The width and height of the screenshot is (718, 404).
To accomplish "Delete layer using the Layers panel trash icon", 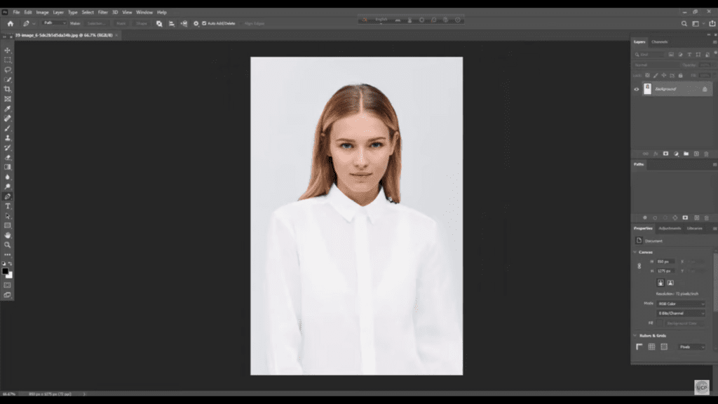I will pyautogui.click(x=706, y=154).
